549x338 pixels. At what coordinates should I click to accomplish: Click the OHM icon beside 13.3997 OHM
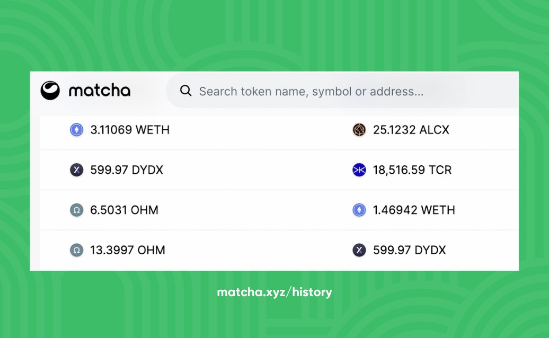pos(77,250)
